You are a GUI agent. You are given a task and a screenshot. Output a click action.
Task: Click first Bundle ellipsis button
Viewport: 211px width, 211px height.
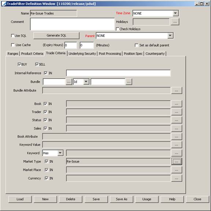(x=69, y=82)
